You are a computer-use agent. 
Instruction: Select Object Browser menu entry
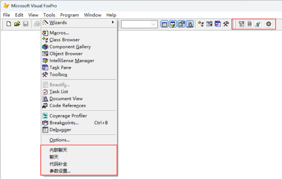tap(79, 54)
